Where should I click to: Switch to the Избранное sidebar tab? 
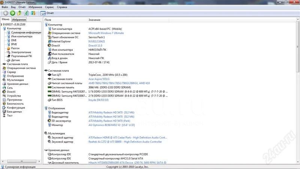click(x=19, y=20)
